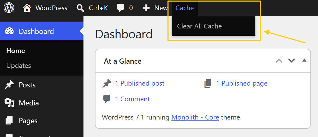Select Home under Dashboard

tap(16, 51)
